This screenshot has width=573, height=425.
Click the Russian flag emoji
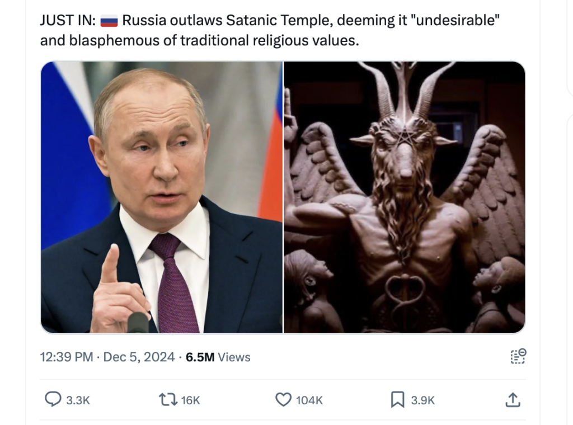point(109,21)
